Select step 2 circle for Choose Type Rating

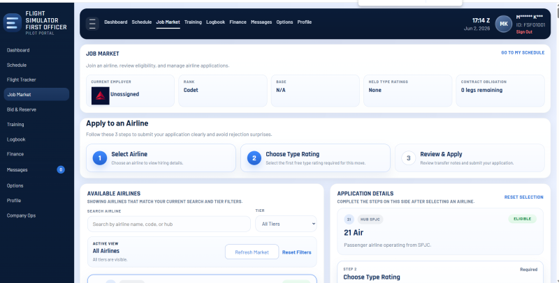click(254, 158)
